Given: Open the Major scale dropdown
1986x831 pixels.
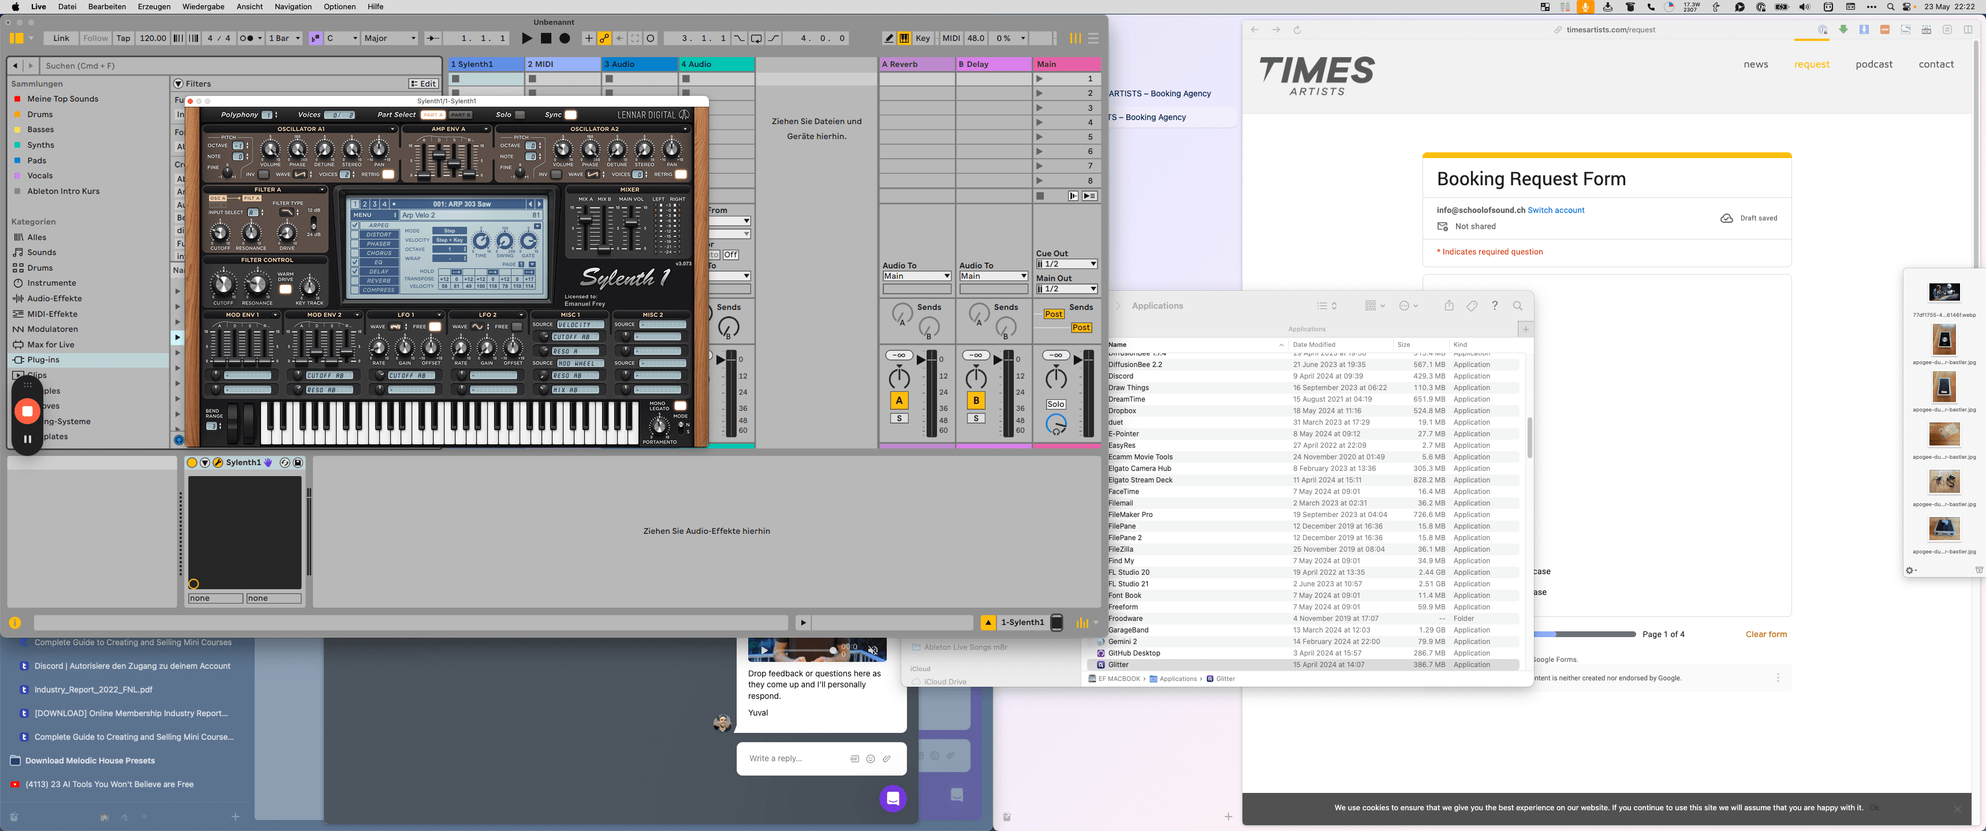Looking at the screenshot, I should pyautogui.click(x=389, y=38).
